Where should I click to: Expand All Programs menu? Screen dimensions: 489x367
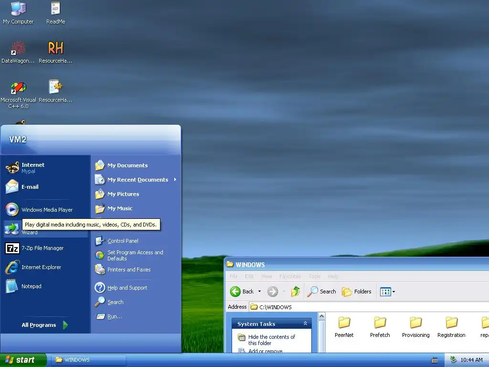pos(44,325)
